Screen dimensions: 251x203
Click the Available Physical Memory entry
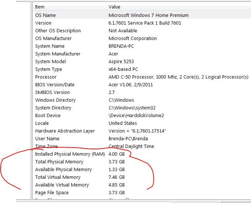pos(63,170)
